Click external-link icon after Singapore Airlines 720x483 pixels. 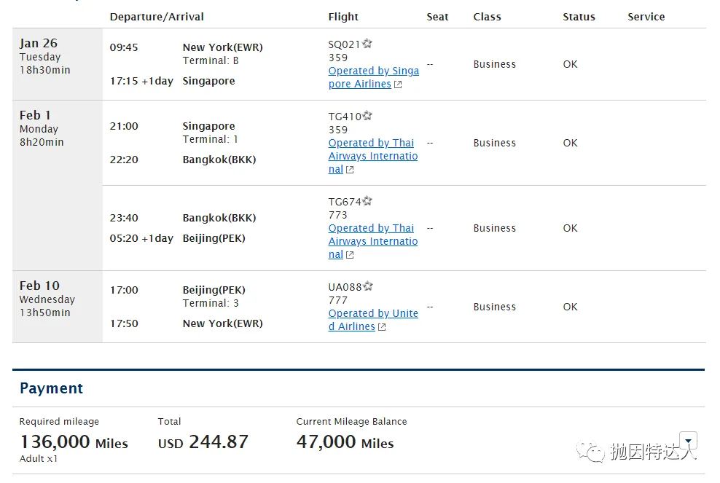398,85
